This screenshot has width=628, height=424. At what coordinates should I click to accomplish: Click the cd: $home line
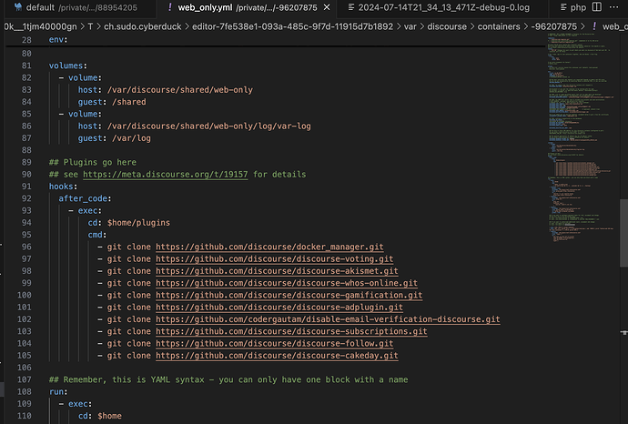[x=100, y=416]
